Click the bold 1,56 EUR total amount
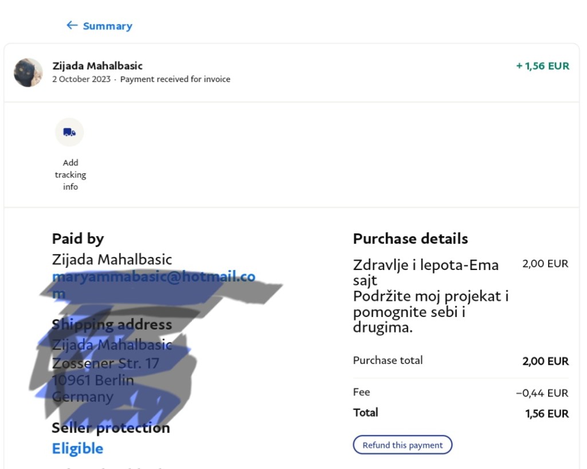587x469 pixels. click(547, 413)
